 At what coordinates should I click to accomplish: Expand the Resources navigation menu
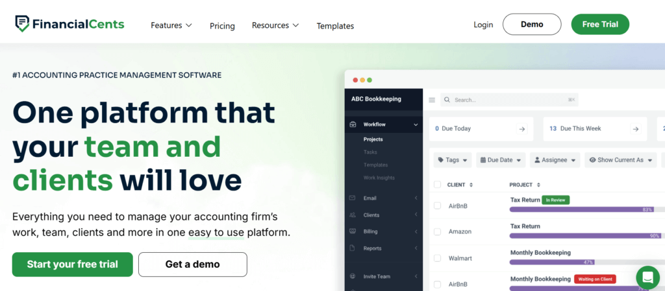(x=275, y=25)
